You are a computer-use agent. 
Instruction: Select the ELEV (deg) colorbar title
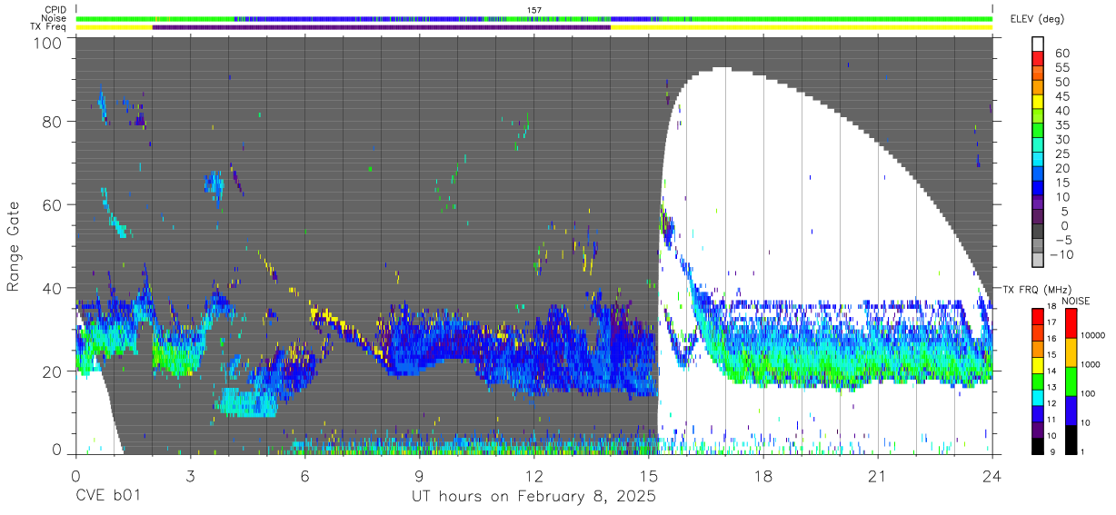point(1037,18)
